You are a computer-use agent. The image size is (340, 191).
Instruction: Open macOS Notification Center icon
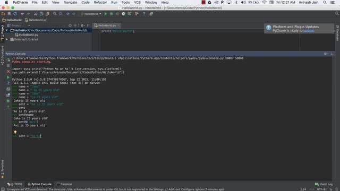point(332,2)
